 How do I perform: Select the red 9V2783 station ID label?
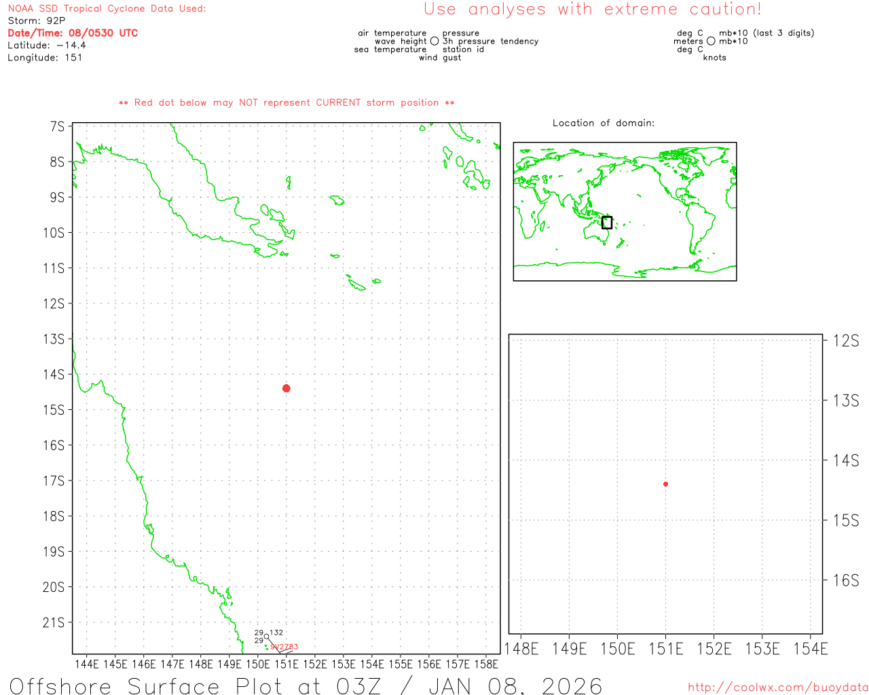coord(284,647)
